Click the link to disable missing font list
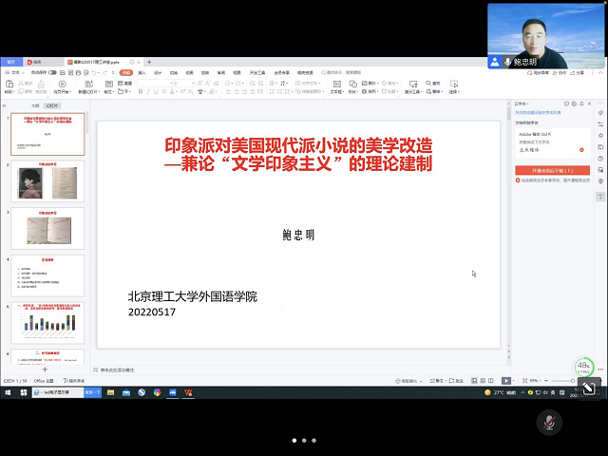 tap(538, 112)
